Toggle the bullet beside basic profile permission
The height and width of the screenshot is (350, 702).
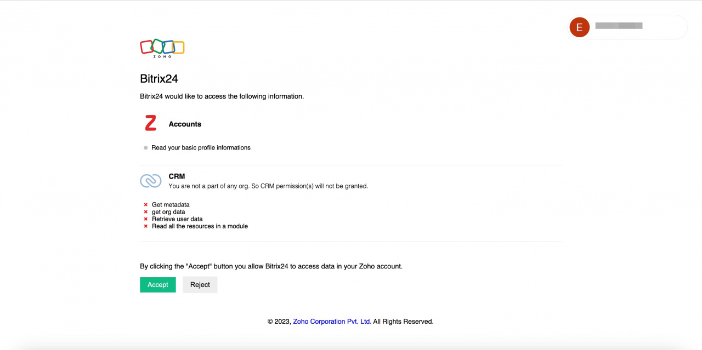[x=145, y=147]
